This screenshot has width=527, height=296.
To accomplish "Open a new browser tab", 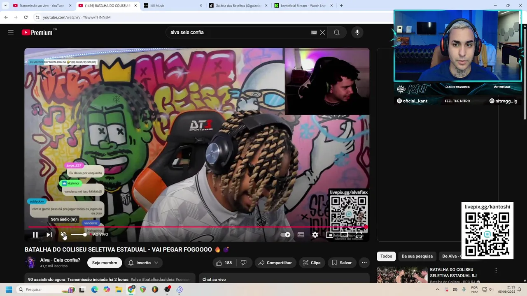I will click(341, 6).
